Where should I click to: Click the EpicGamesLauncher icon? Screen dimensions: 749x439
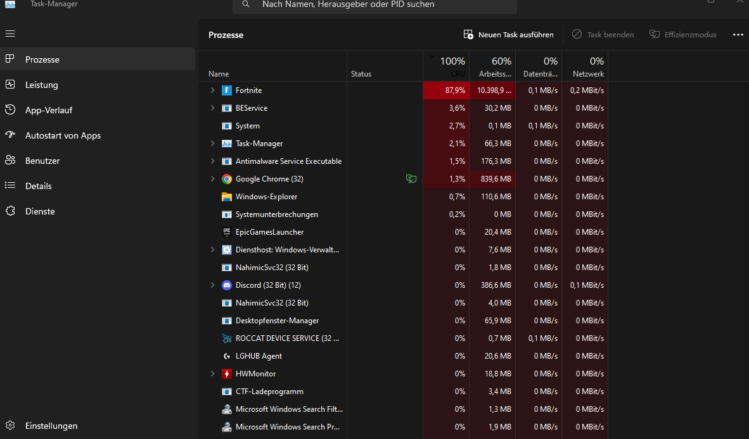[227, 232]
